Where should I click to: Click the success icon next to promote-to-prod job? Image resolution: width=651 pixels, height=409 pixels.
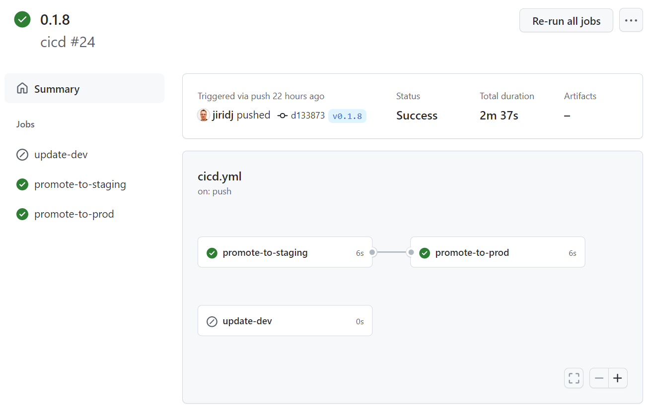tap(22, 214)
